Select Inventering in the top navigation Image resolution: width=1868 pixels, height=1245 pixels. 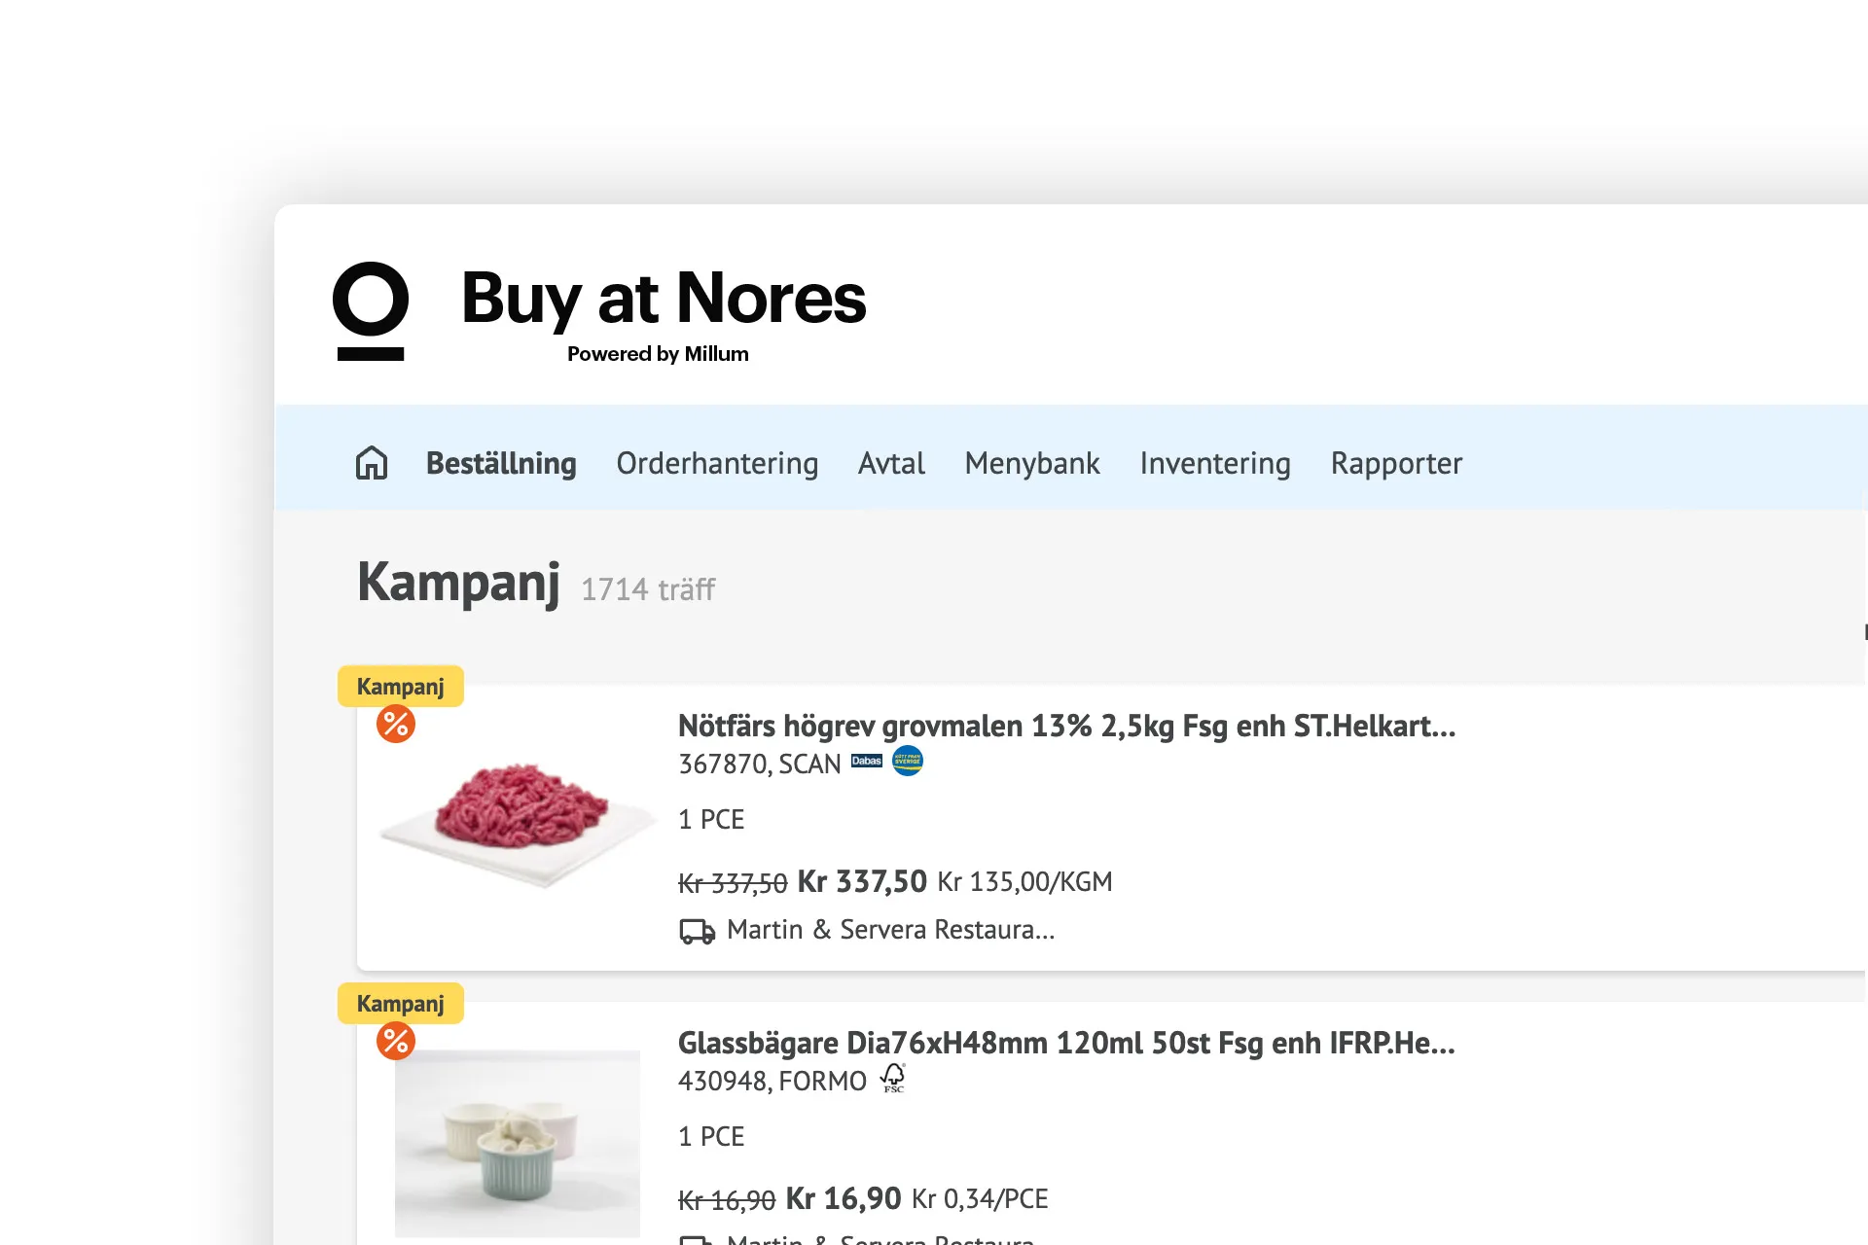pos(1215,464)
